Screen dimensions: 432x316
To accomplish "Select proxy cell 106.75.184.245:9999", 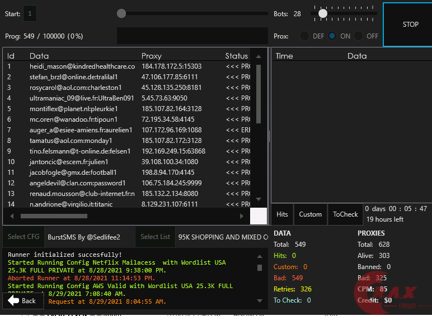I will click(x=171, y=183).
